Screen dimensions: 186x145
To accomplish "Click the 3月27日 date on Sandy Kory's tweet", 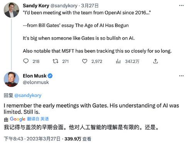I will pos(90,6).
